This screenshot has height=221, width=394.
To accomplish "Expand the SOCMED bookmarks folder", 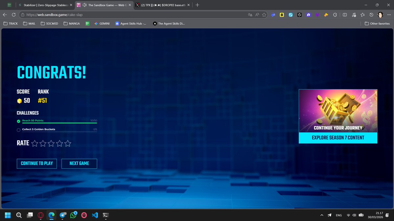I will click(50, 24).
